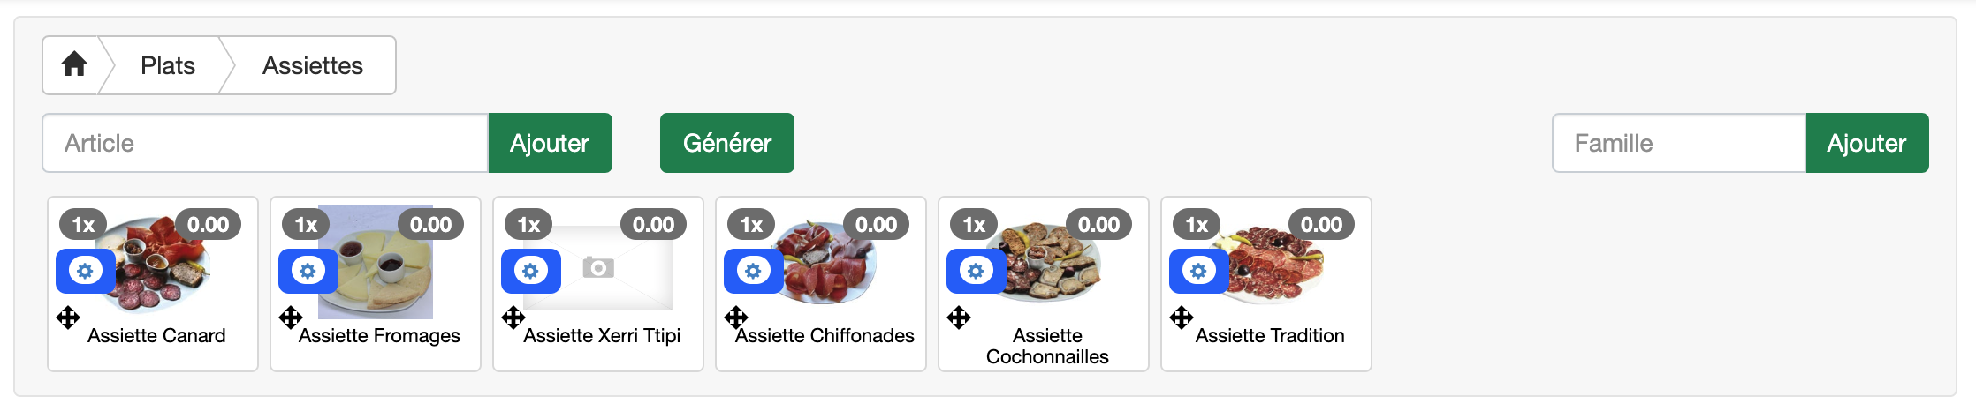The image size is (1976, 411).
Task: Select the Assiette Xerri Ttipi placeholder image
Action: pos(598,267)
